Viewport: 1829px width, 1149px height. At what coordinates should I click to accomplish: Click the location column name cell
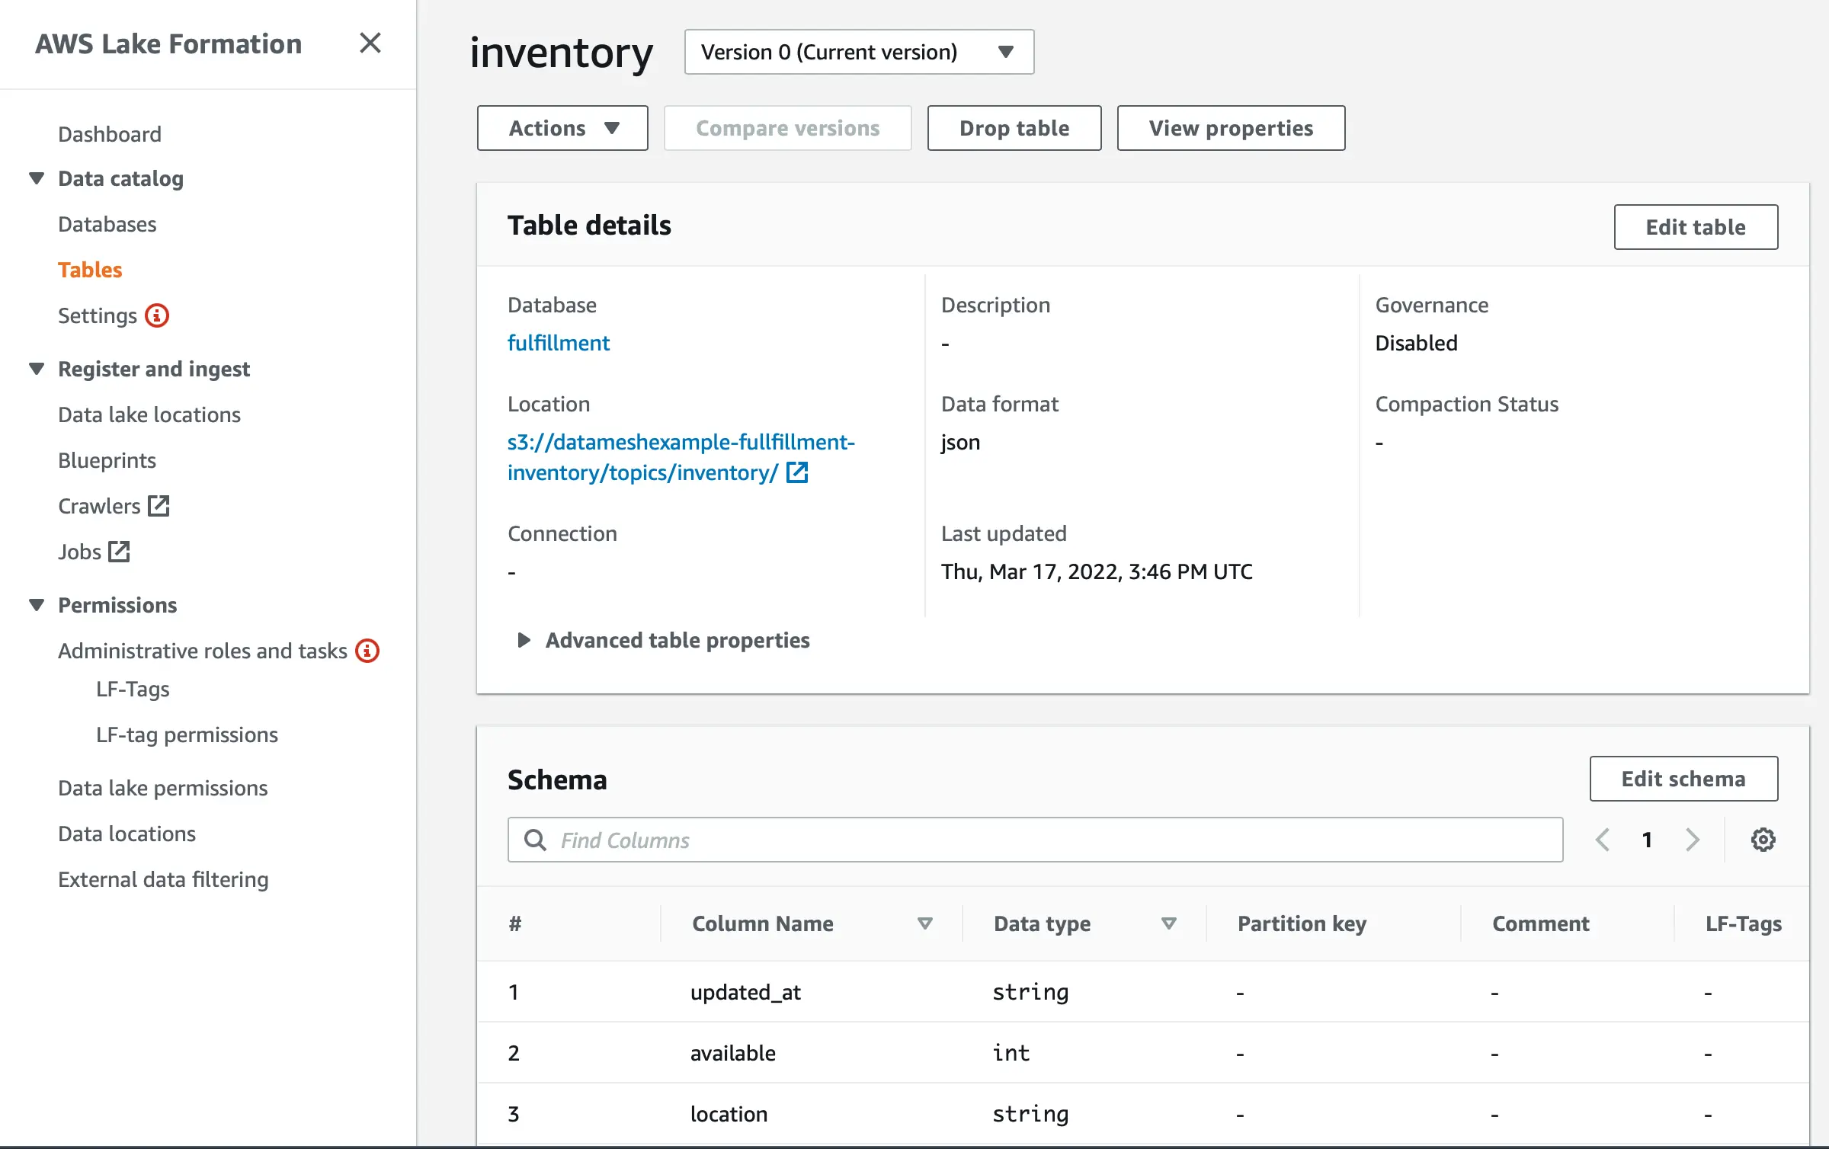pos(729,1114)
